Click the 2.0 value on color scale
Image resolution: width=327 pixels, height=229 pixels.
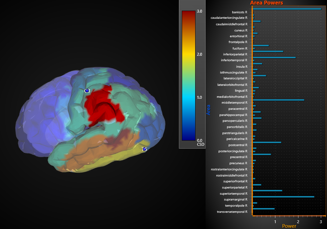(200, 54)
